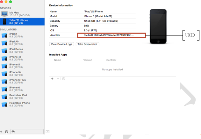Image resolution: width=201 pixels, height=139 pixels.
Task: Click the large iPhone device image
Action: pyautogui.click(x=158, y=26)
